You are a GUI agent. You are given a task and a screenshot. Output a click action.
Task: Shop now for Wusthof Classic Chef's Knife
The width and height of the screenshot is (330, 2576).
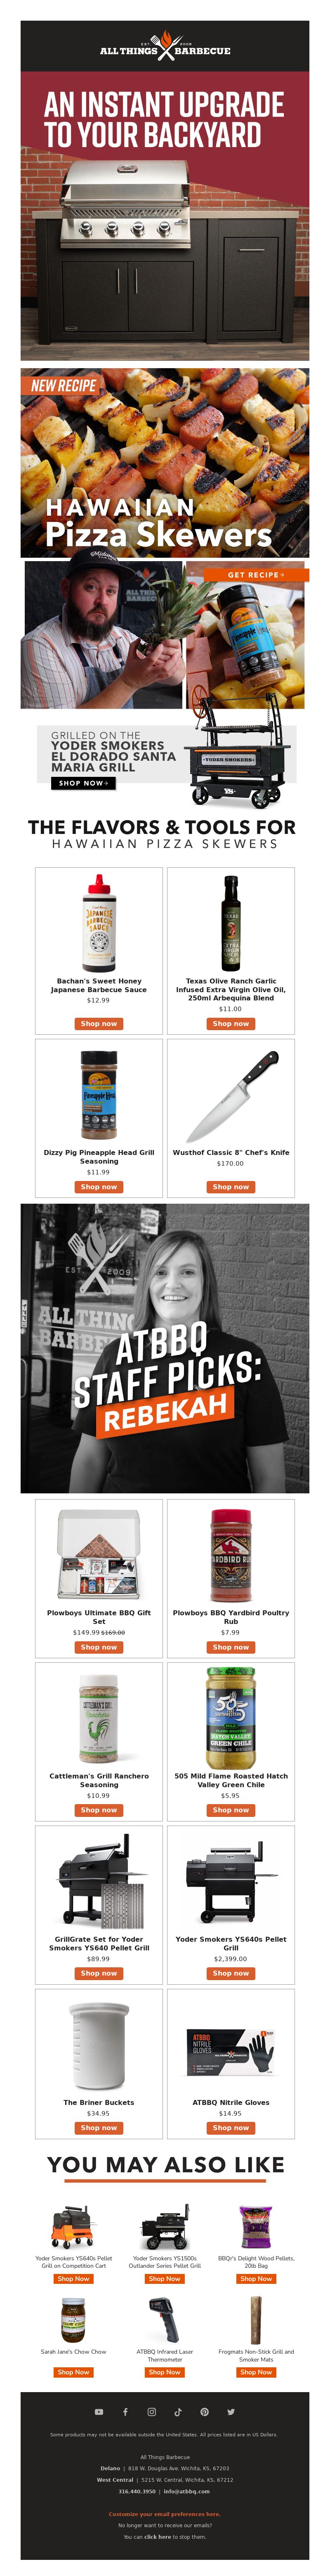pyautogui.click(x=230, y=1186)
